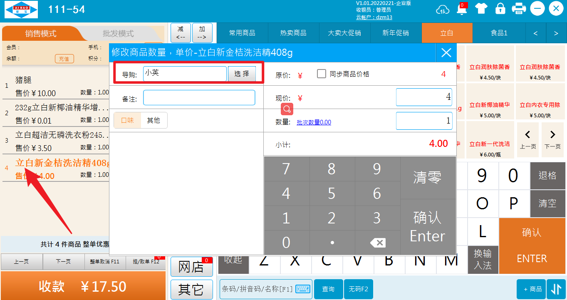Click the 数量 quantity input field

coord(424,121)
